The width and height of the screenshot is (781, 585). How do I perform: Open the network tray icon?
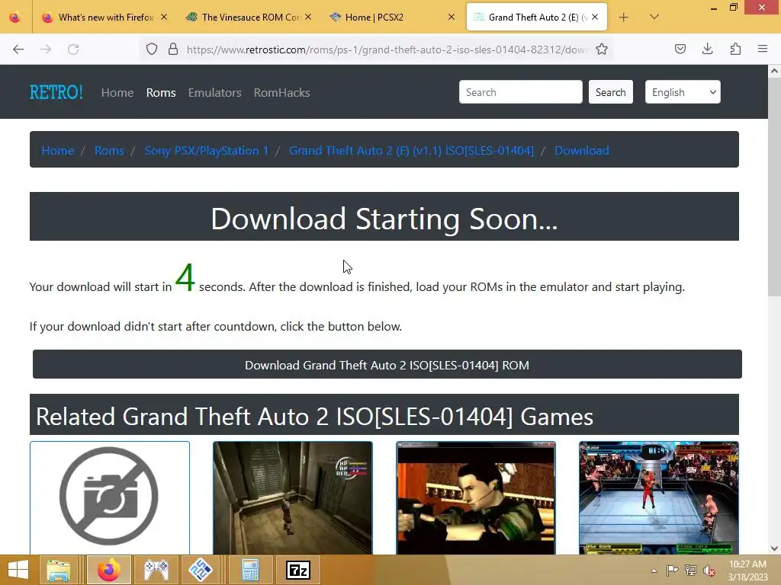click(691, 571)
